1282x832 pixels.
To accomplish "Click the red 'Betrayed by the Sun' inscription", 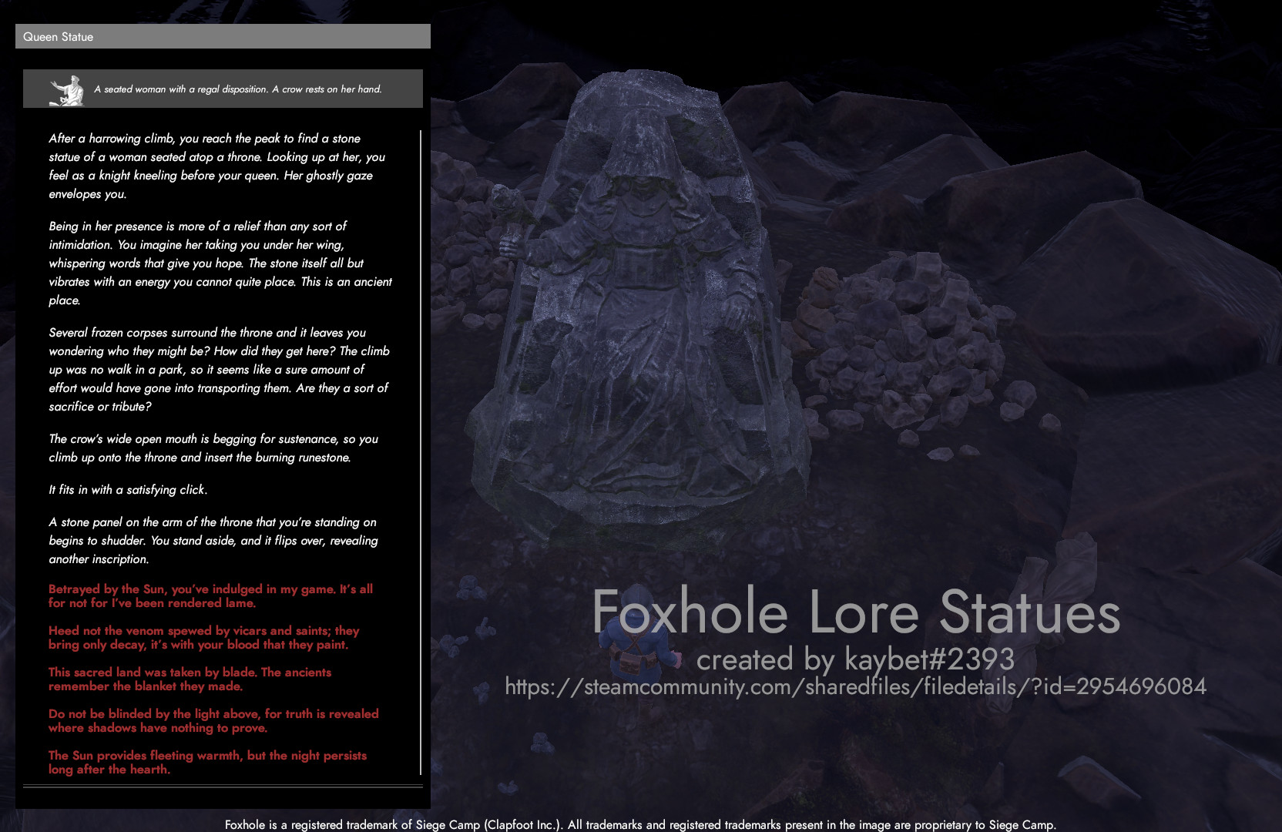I will pyautogui.click(x=211, y=596).
